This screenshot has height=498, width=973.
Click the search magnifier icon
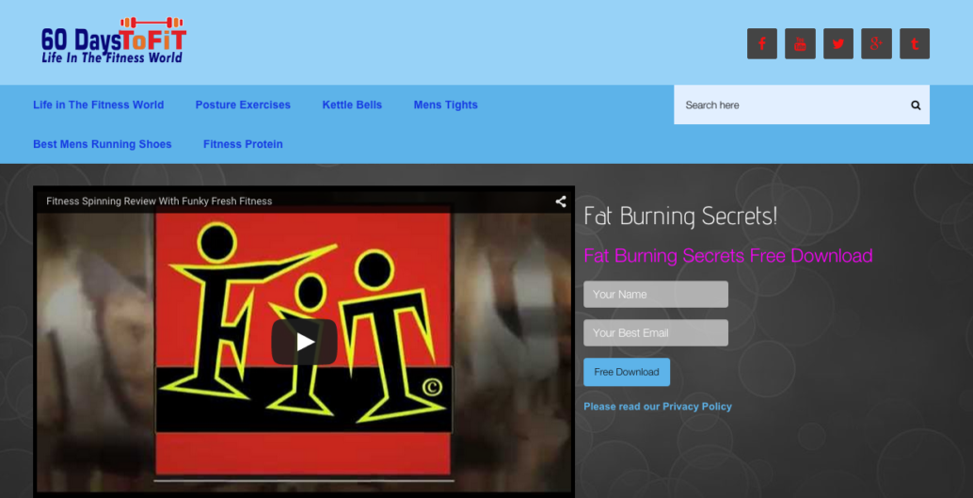pos(916,104)
